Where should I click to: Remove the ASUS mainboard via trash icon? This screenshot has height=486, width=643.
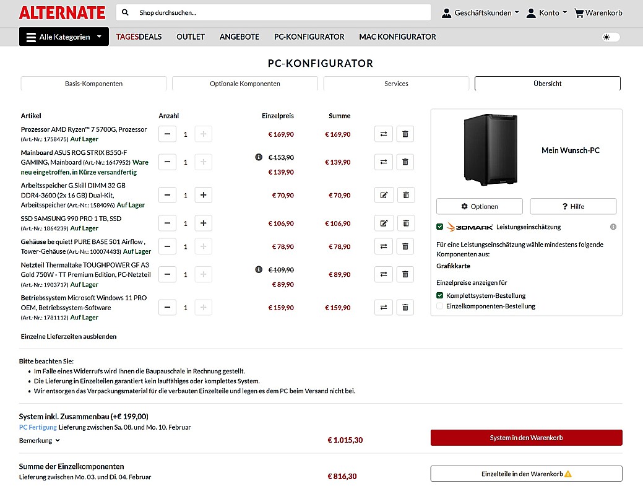(405, 162)
